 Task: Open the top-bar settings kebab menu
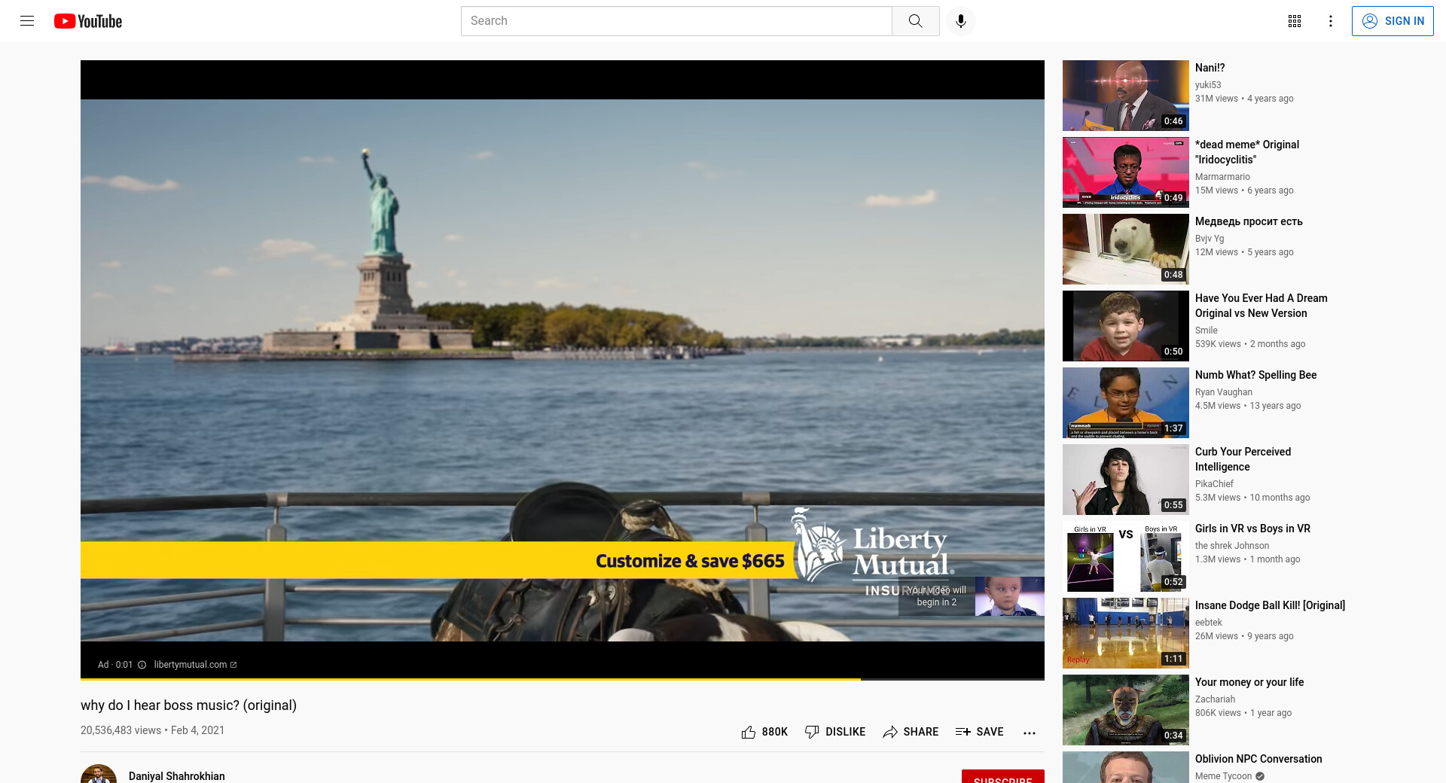[1331, 21]
